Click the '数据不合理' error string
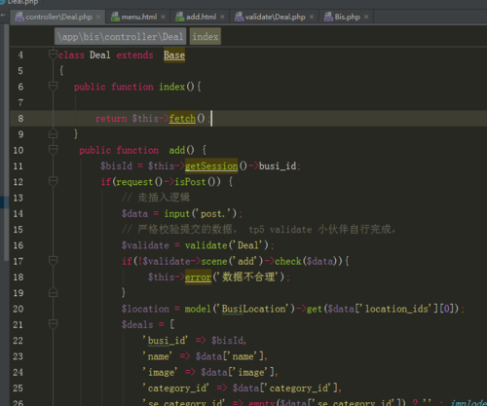The height and width of the screenshot is (406, 487). 248,277
